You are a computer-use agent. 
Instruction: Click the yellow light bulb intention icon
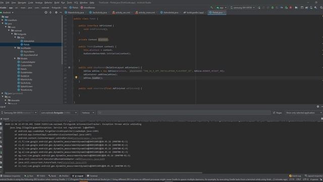(x=76, y=77)
